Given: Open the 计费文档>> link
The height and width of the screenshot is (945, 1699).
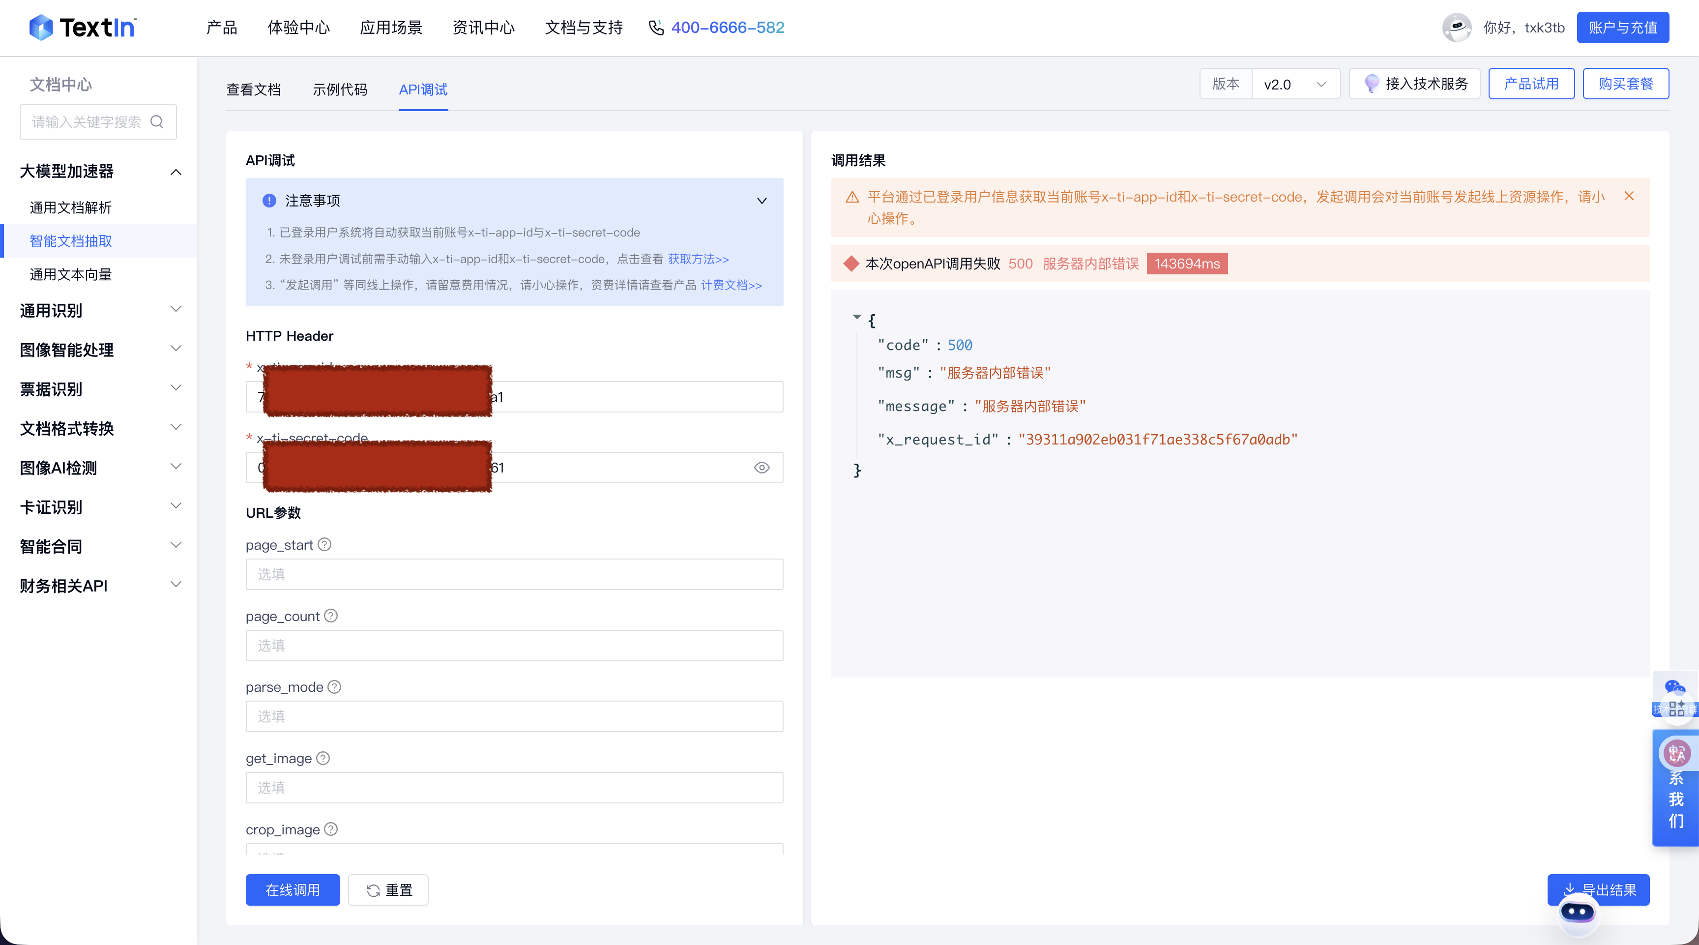Looking at the screenshot, I should point(732,285).
